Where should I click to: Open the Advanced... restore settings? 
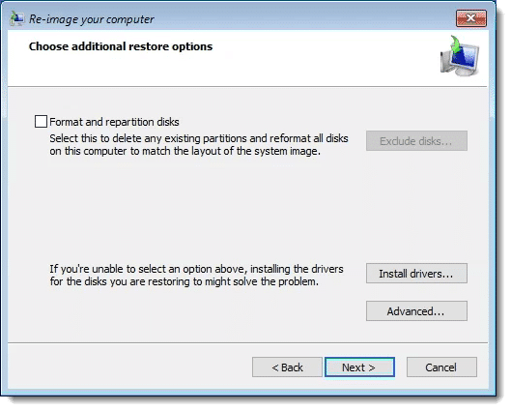(x=416, y=311)
